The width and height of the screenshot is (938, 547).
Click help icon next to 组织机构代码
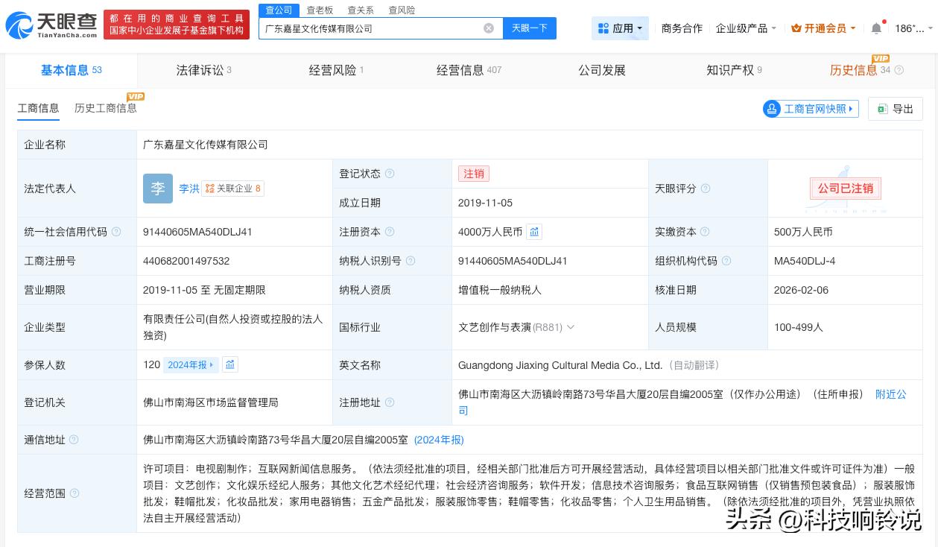point(726,261)
